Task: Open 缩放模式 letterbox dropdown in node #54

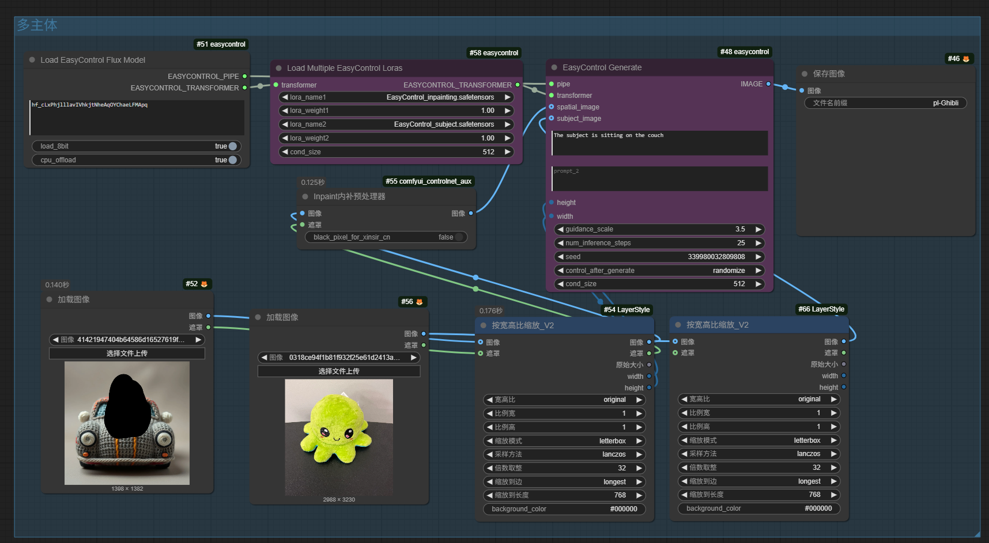Action: (x=564, y=441)
